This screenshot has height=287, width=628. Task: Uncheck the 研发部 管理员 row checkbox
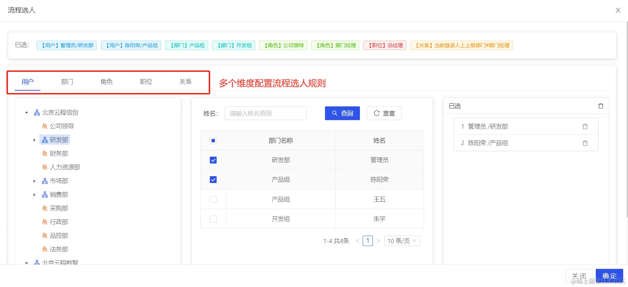pyautogui.click(x=213, y=160)
